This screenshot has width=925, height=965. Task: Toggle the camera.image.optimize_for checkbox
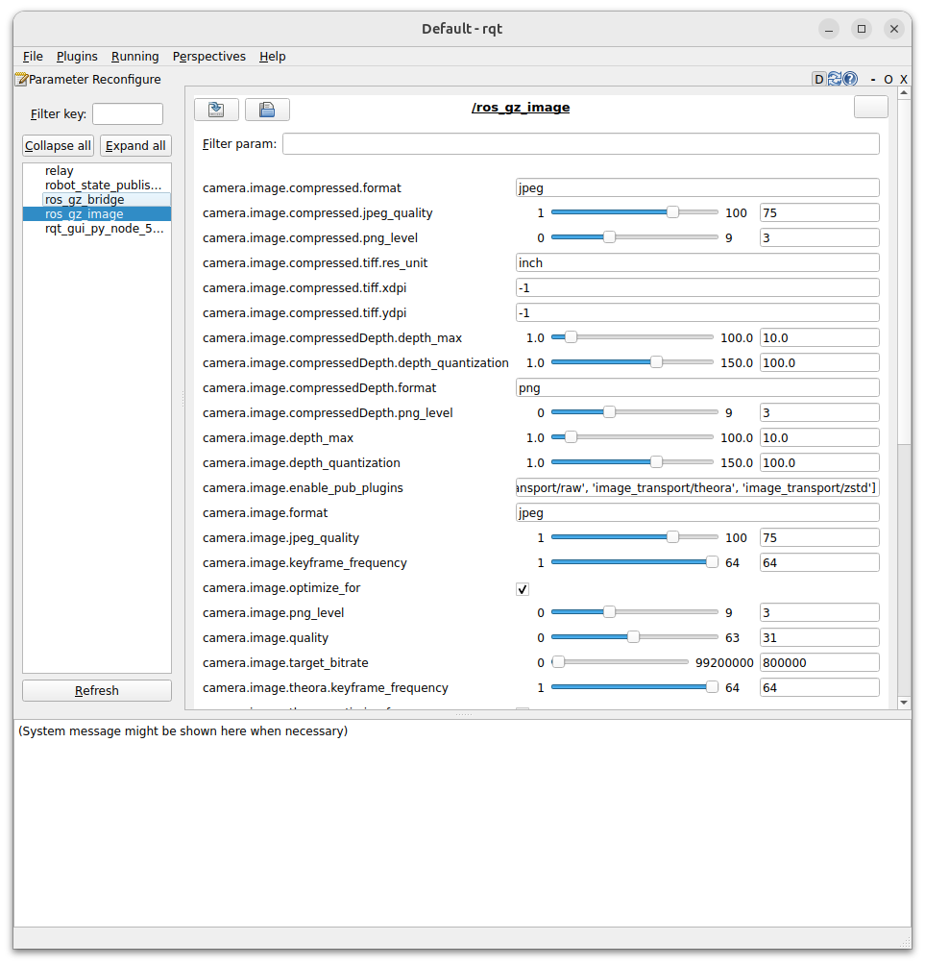pos(523,588)
